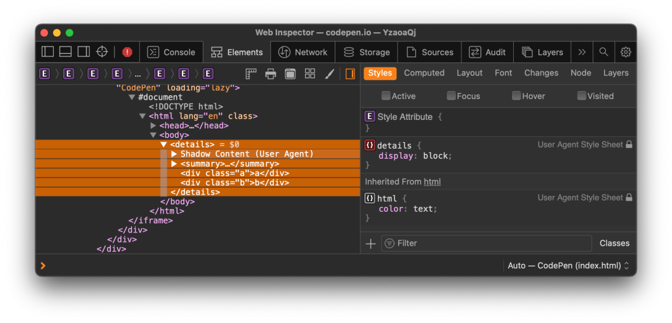Enable the Visited pseudo-class checkbox
Viewport: 672px width, 323px height.
tap(581, 96)
